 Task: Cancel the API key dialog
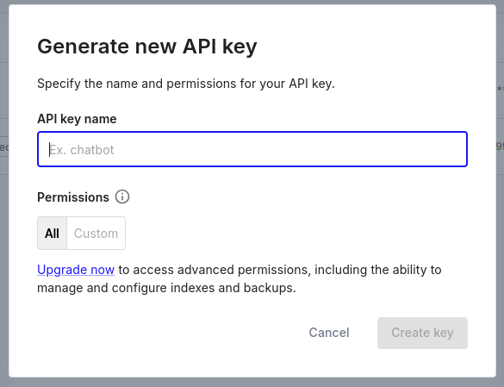(329, 333)
